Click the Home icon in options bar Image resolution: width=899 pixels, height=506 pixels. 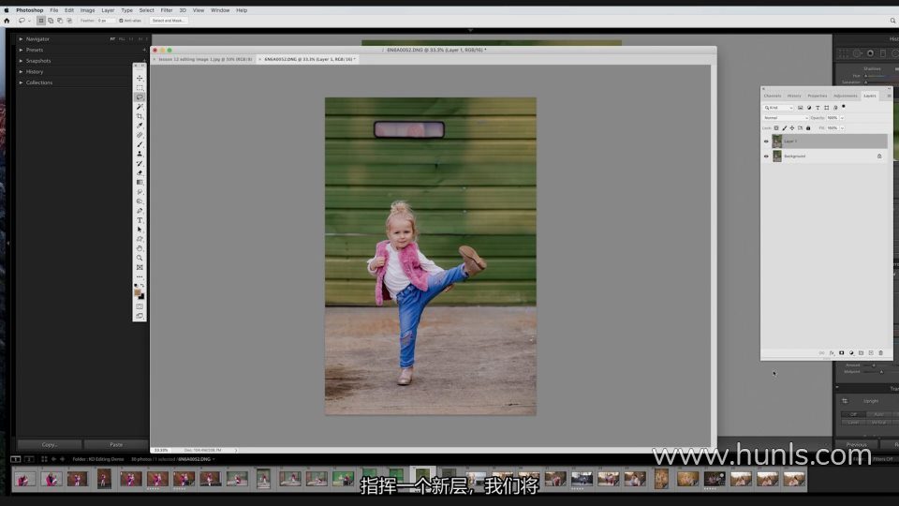7,21
